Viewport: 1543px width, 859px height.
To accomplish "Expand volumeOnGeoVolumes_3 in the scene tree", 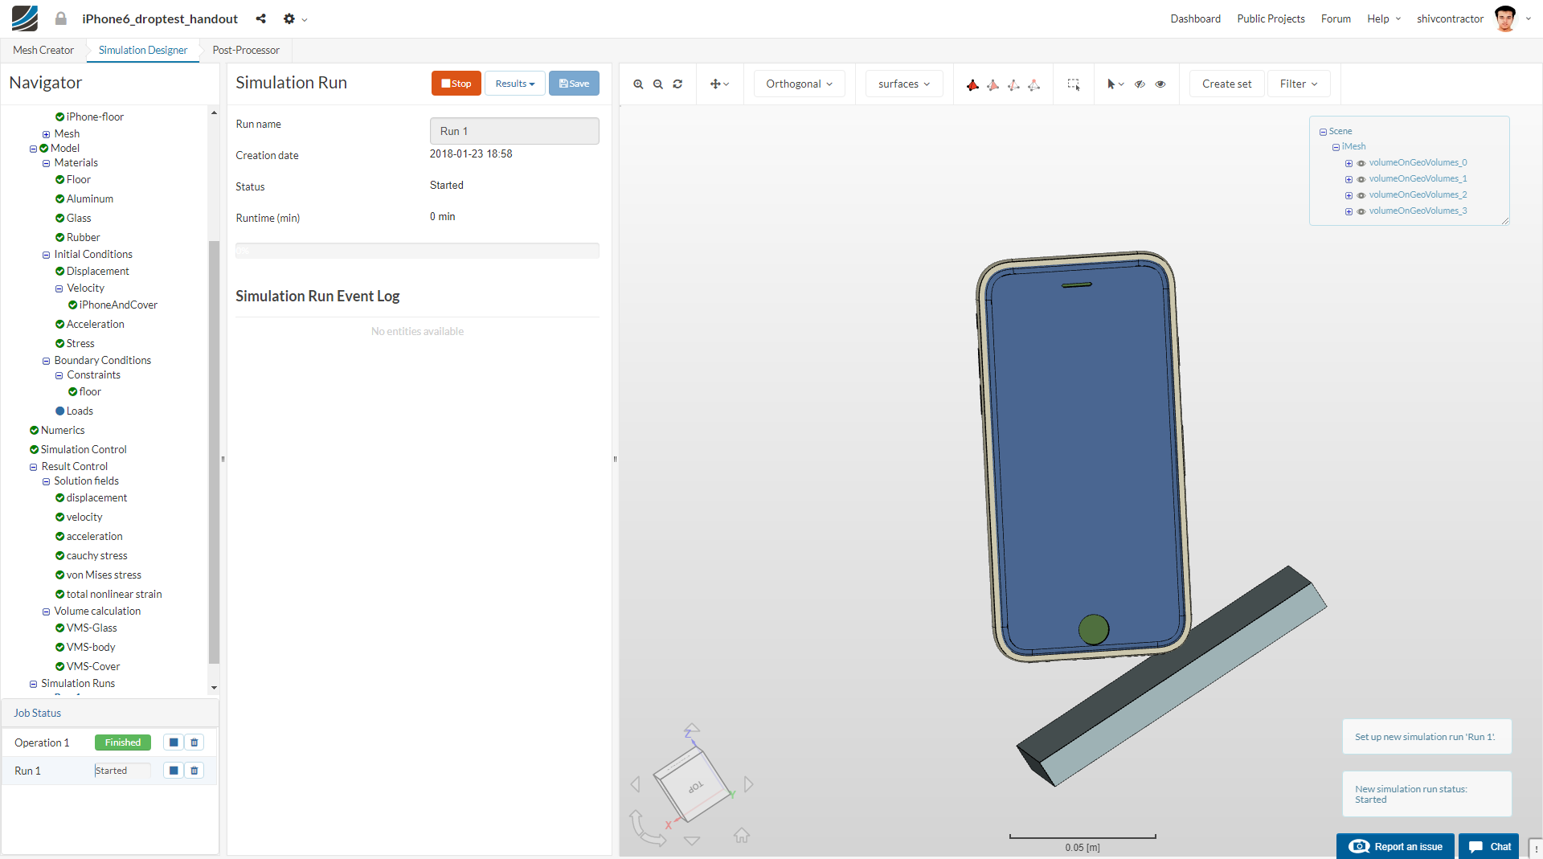I will (1349, 211).
